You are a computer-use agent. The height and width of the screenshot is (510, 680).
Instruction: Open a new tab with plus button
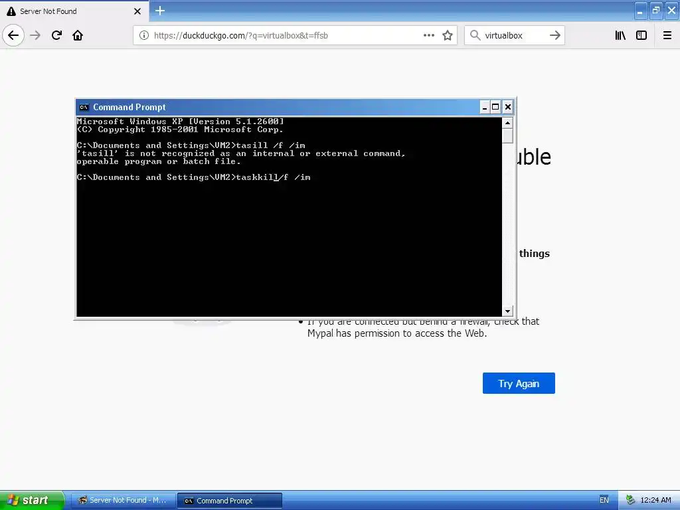tap(160, 11)
